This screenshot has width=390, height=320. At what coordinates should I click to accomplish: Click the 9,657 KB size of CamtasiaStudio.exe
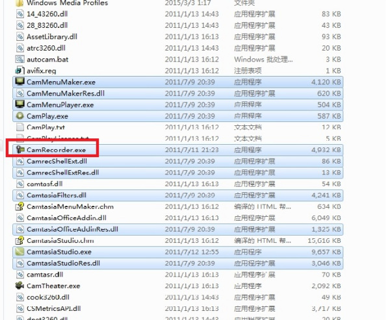coord(326,252)
